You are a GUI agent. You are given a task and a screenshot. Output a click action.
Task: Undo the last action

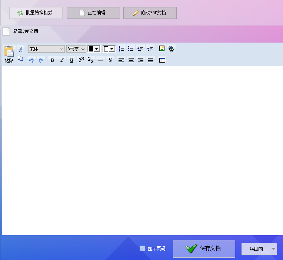click(x=31, y=60)
